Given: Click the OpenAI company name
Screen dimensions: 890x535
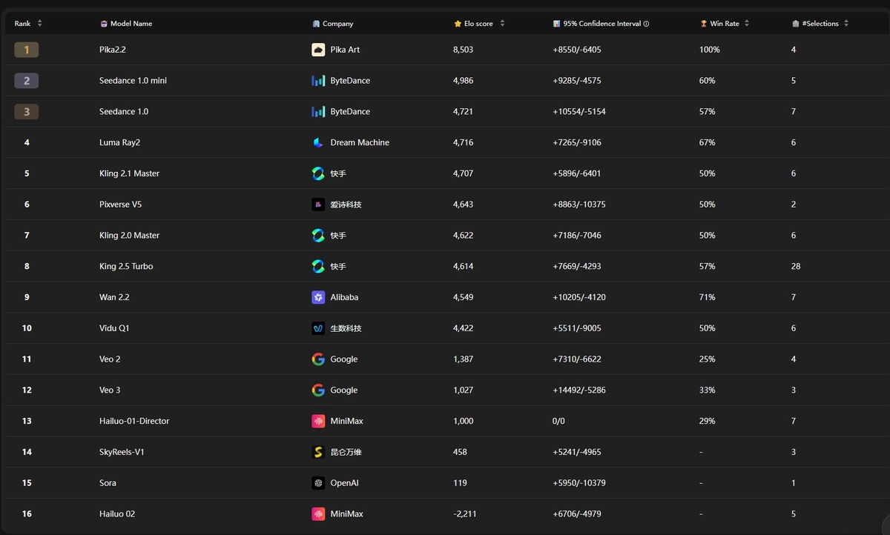Looking at the screenshot, I should tap(346, 483).
